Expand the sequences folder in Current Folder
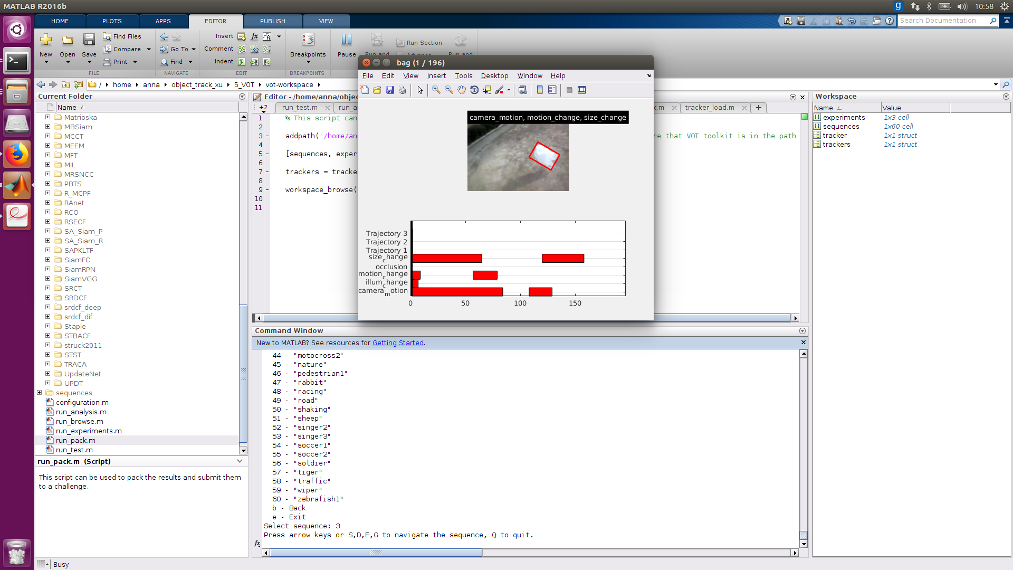Screen dimensions: 1013x570 39,393
